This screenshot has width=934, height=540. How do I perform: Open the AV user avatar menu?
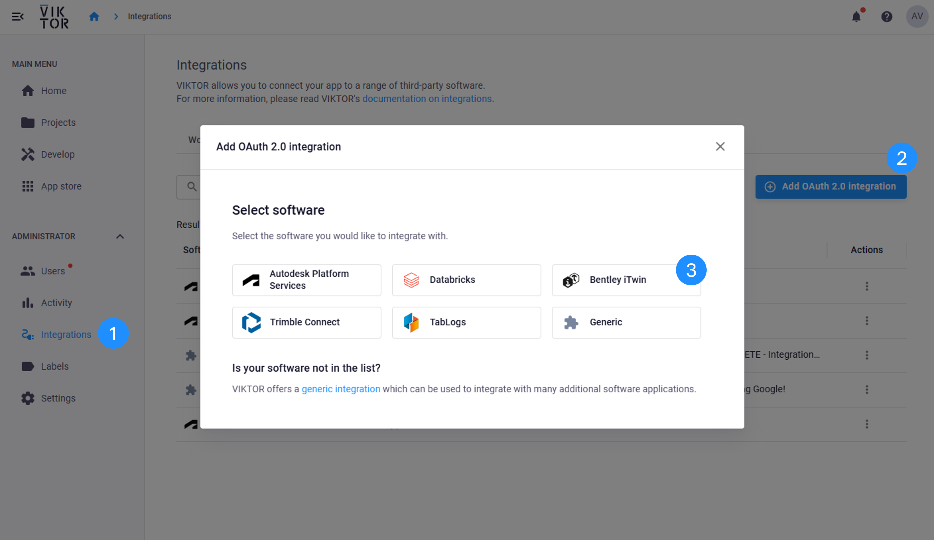(x=917, y=16)
